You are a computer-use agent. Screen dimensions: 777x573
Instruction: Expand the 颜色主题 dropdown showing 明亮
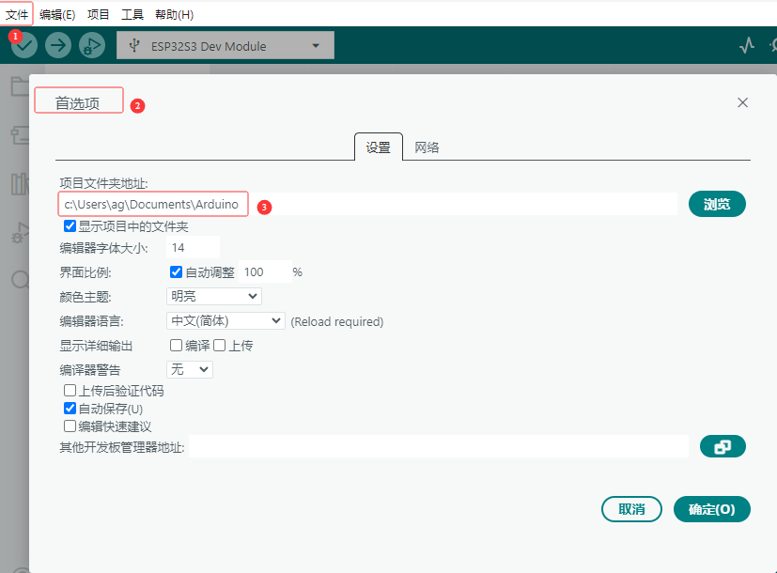(213, 296)
